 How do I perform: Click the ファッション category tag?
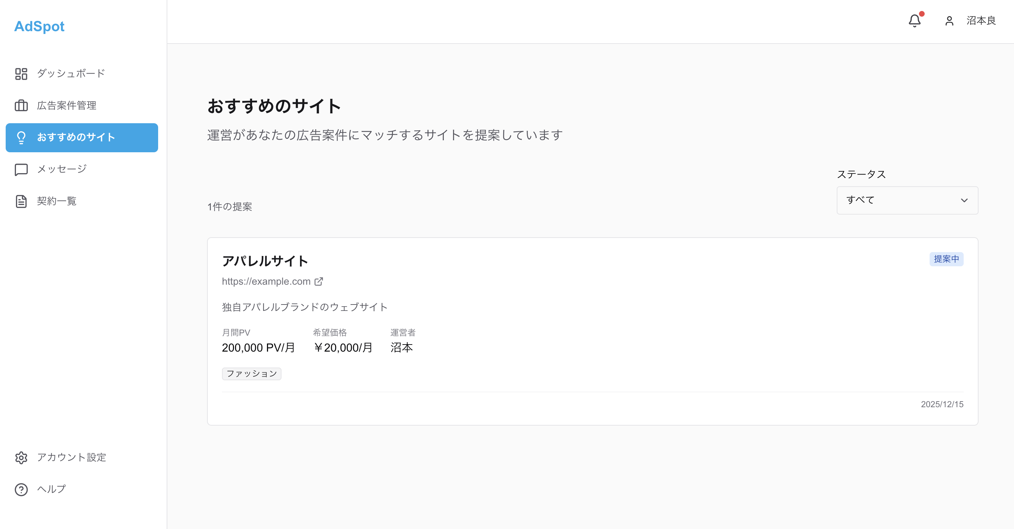point(251,373)
